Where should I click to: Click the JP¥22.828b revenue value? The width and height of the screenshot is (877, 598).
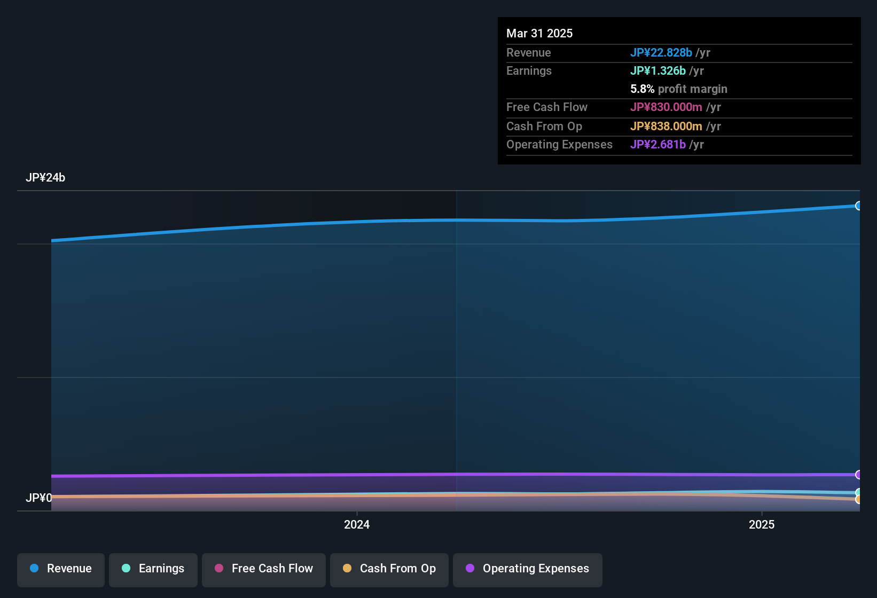661,52
